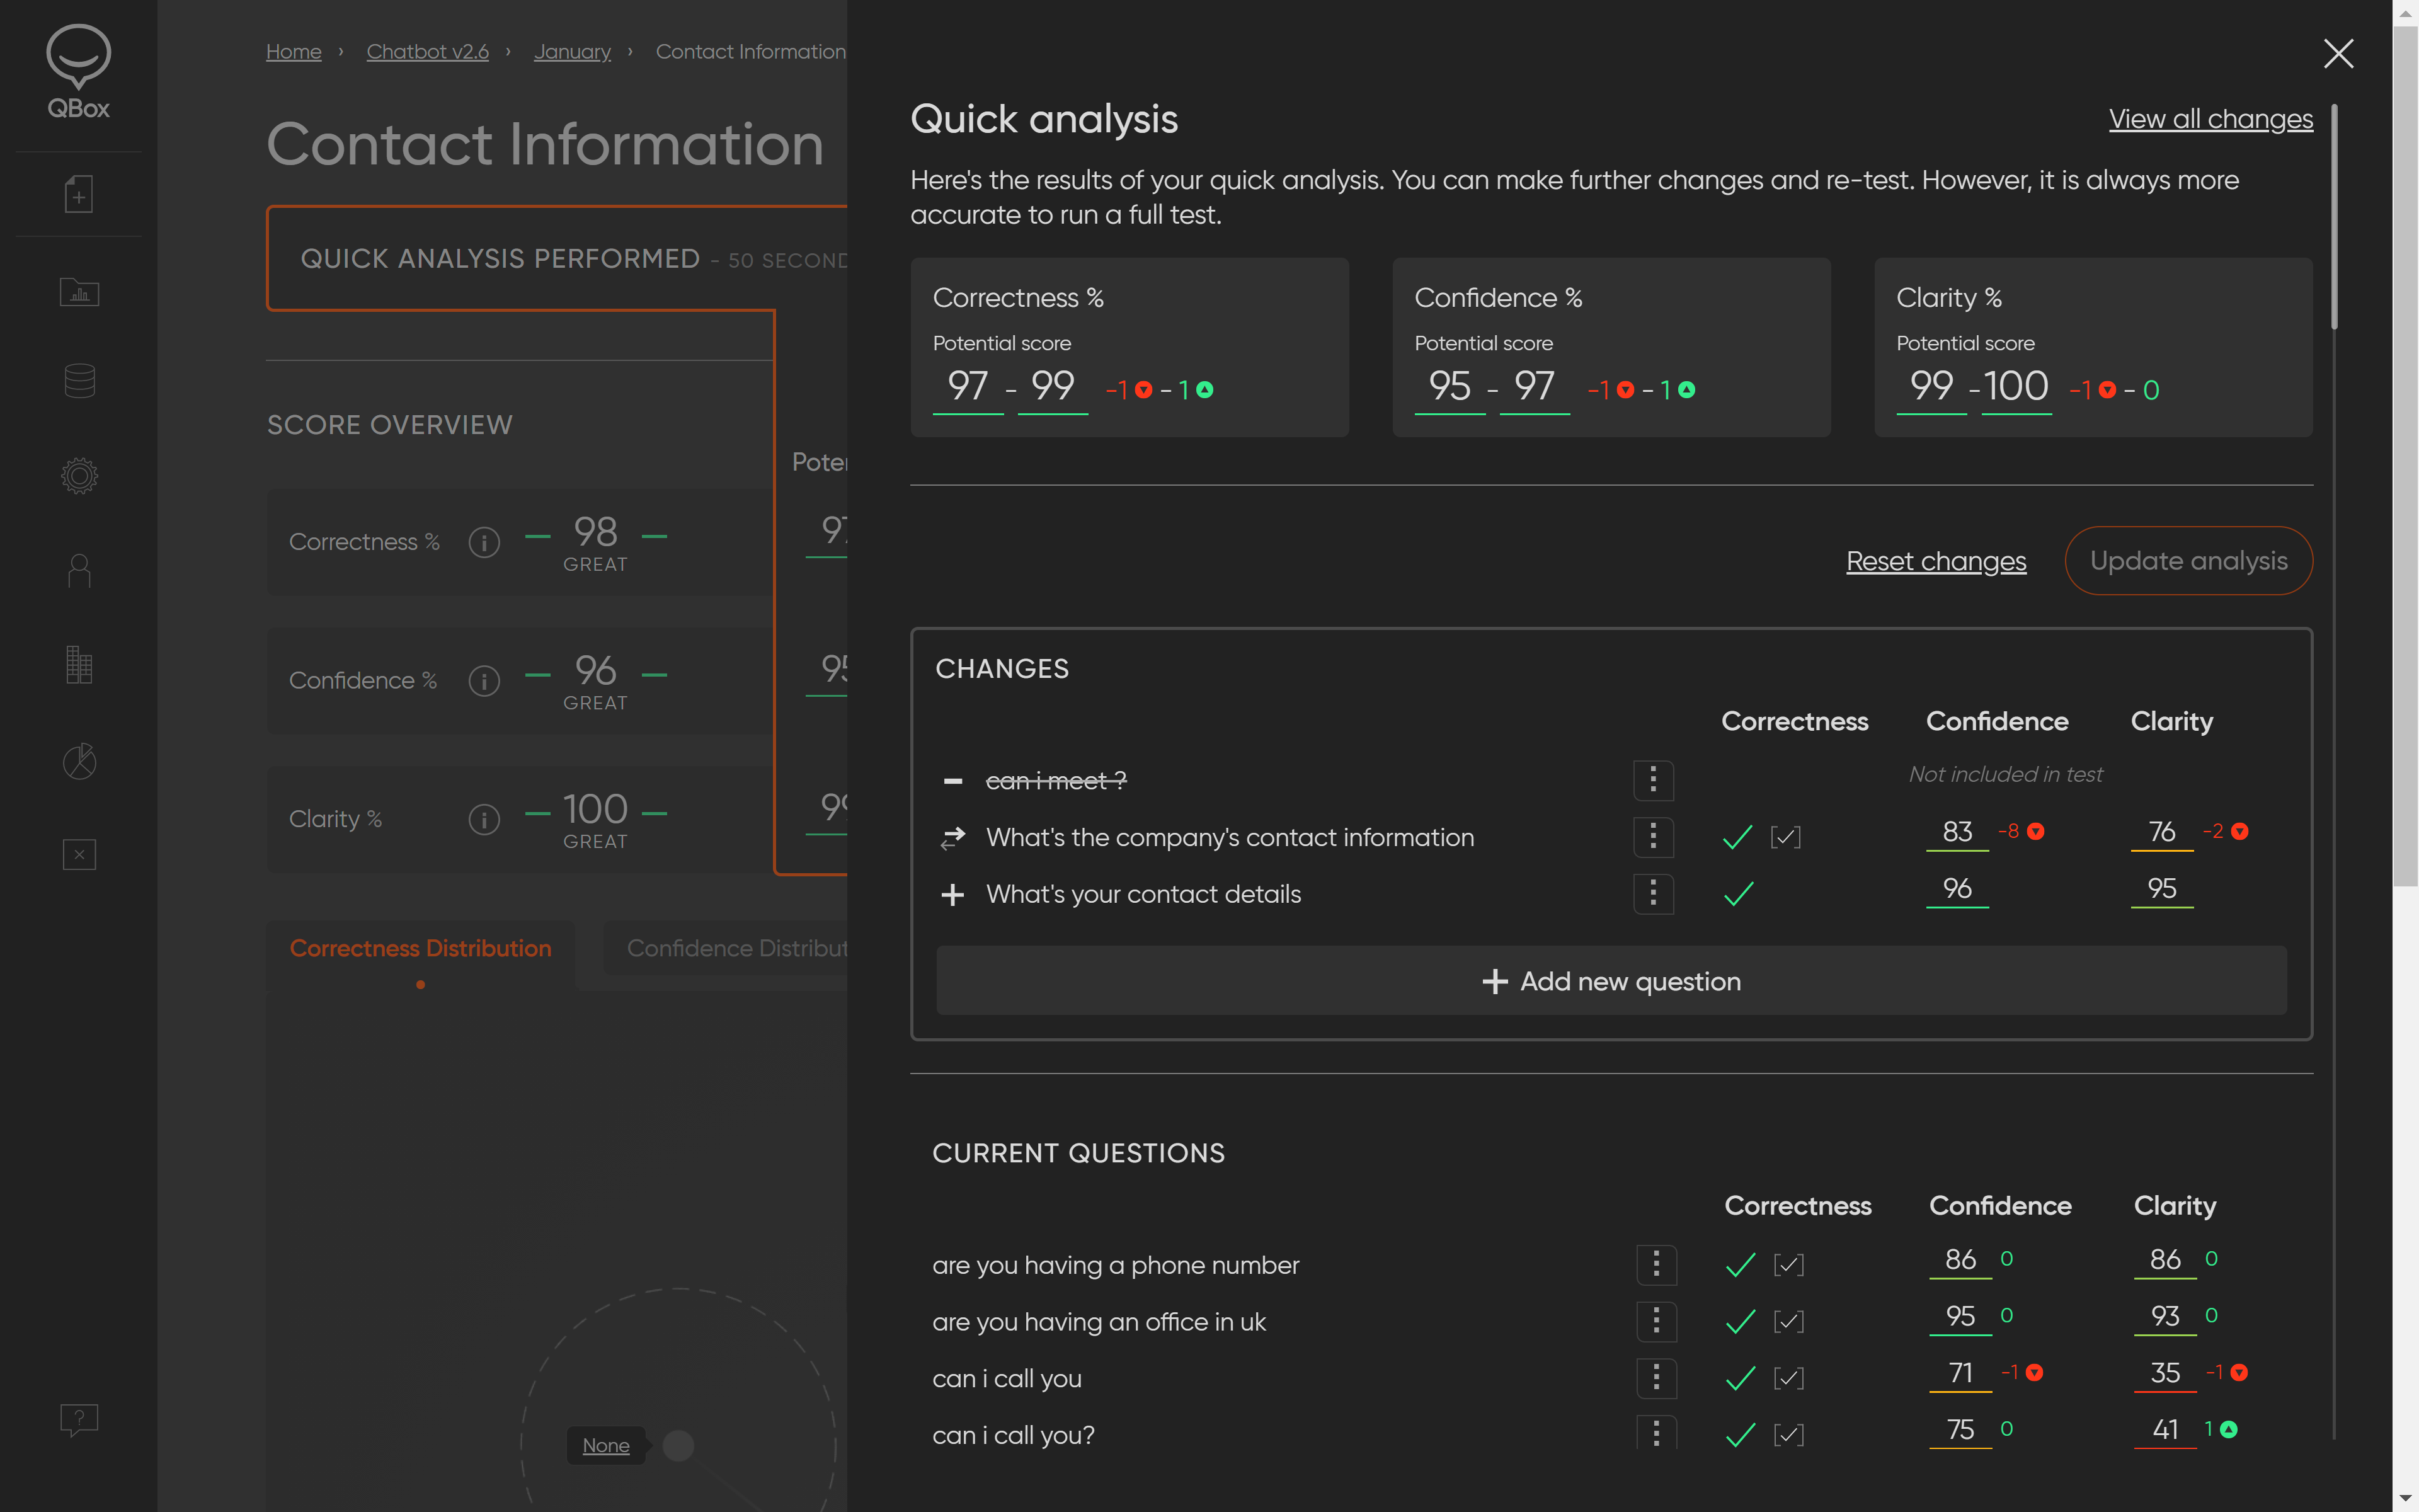The width and height of the screenshot is (2419, 1512).
Task: Open the folder chart sidebar icon
Action: click(x=79, y=291)
